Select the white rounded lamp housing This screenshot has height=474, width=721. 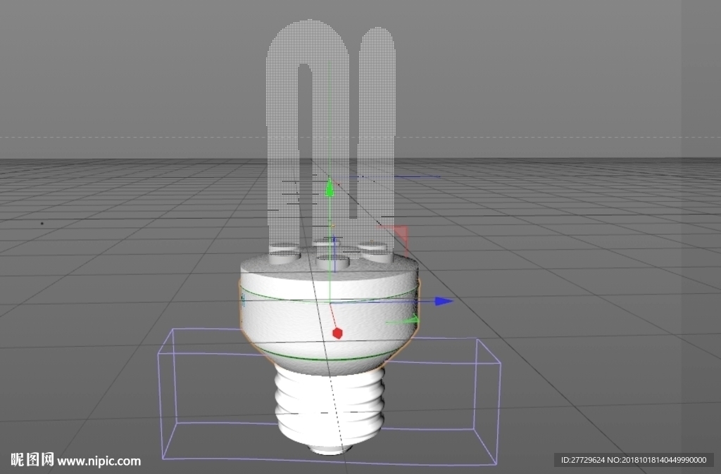click(330, 313)
